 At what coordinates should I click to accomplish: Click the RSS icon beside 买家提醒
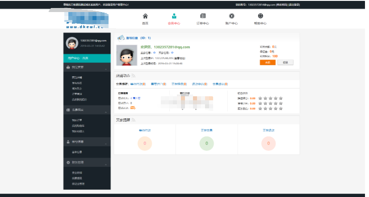coord(133,120)
